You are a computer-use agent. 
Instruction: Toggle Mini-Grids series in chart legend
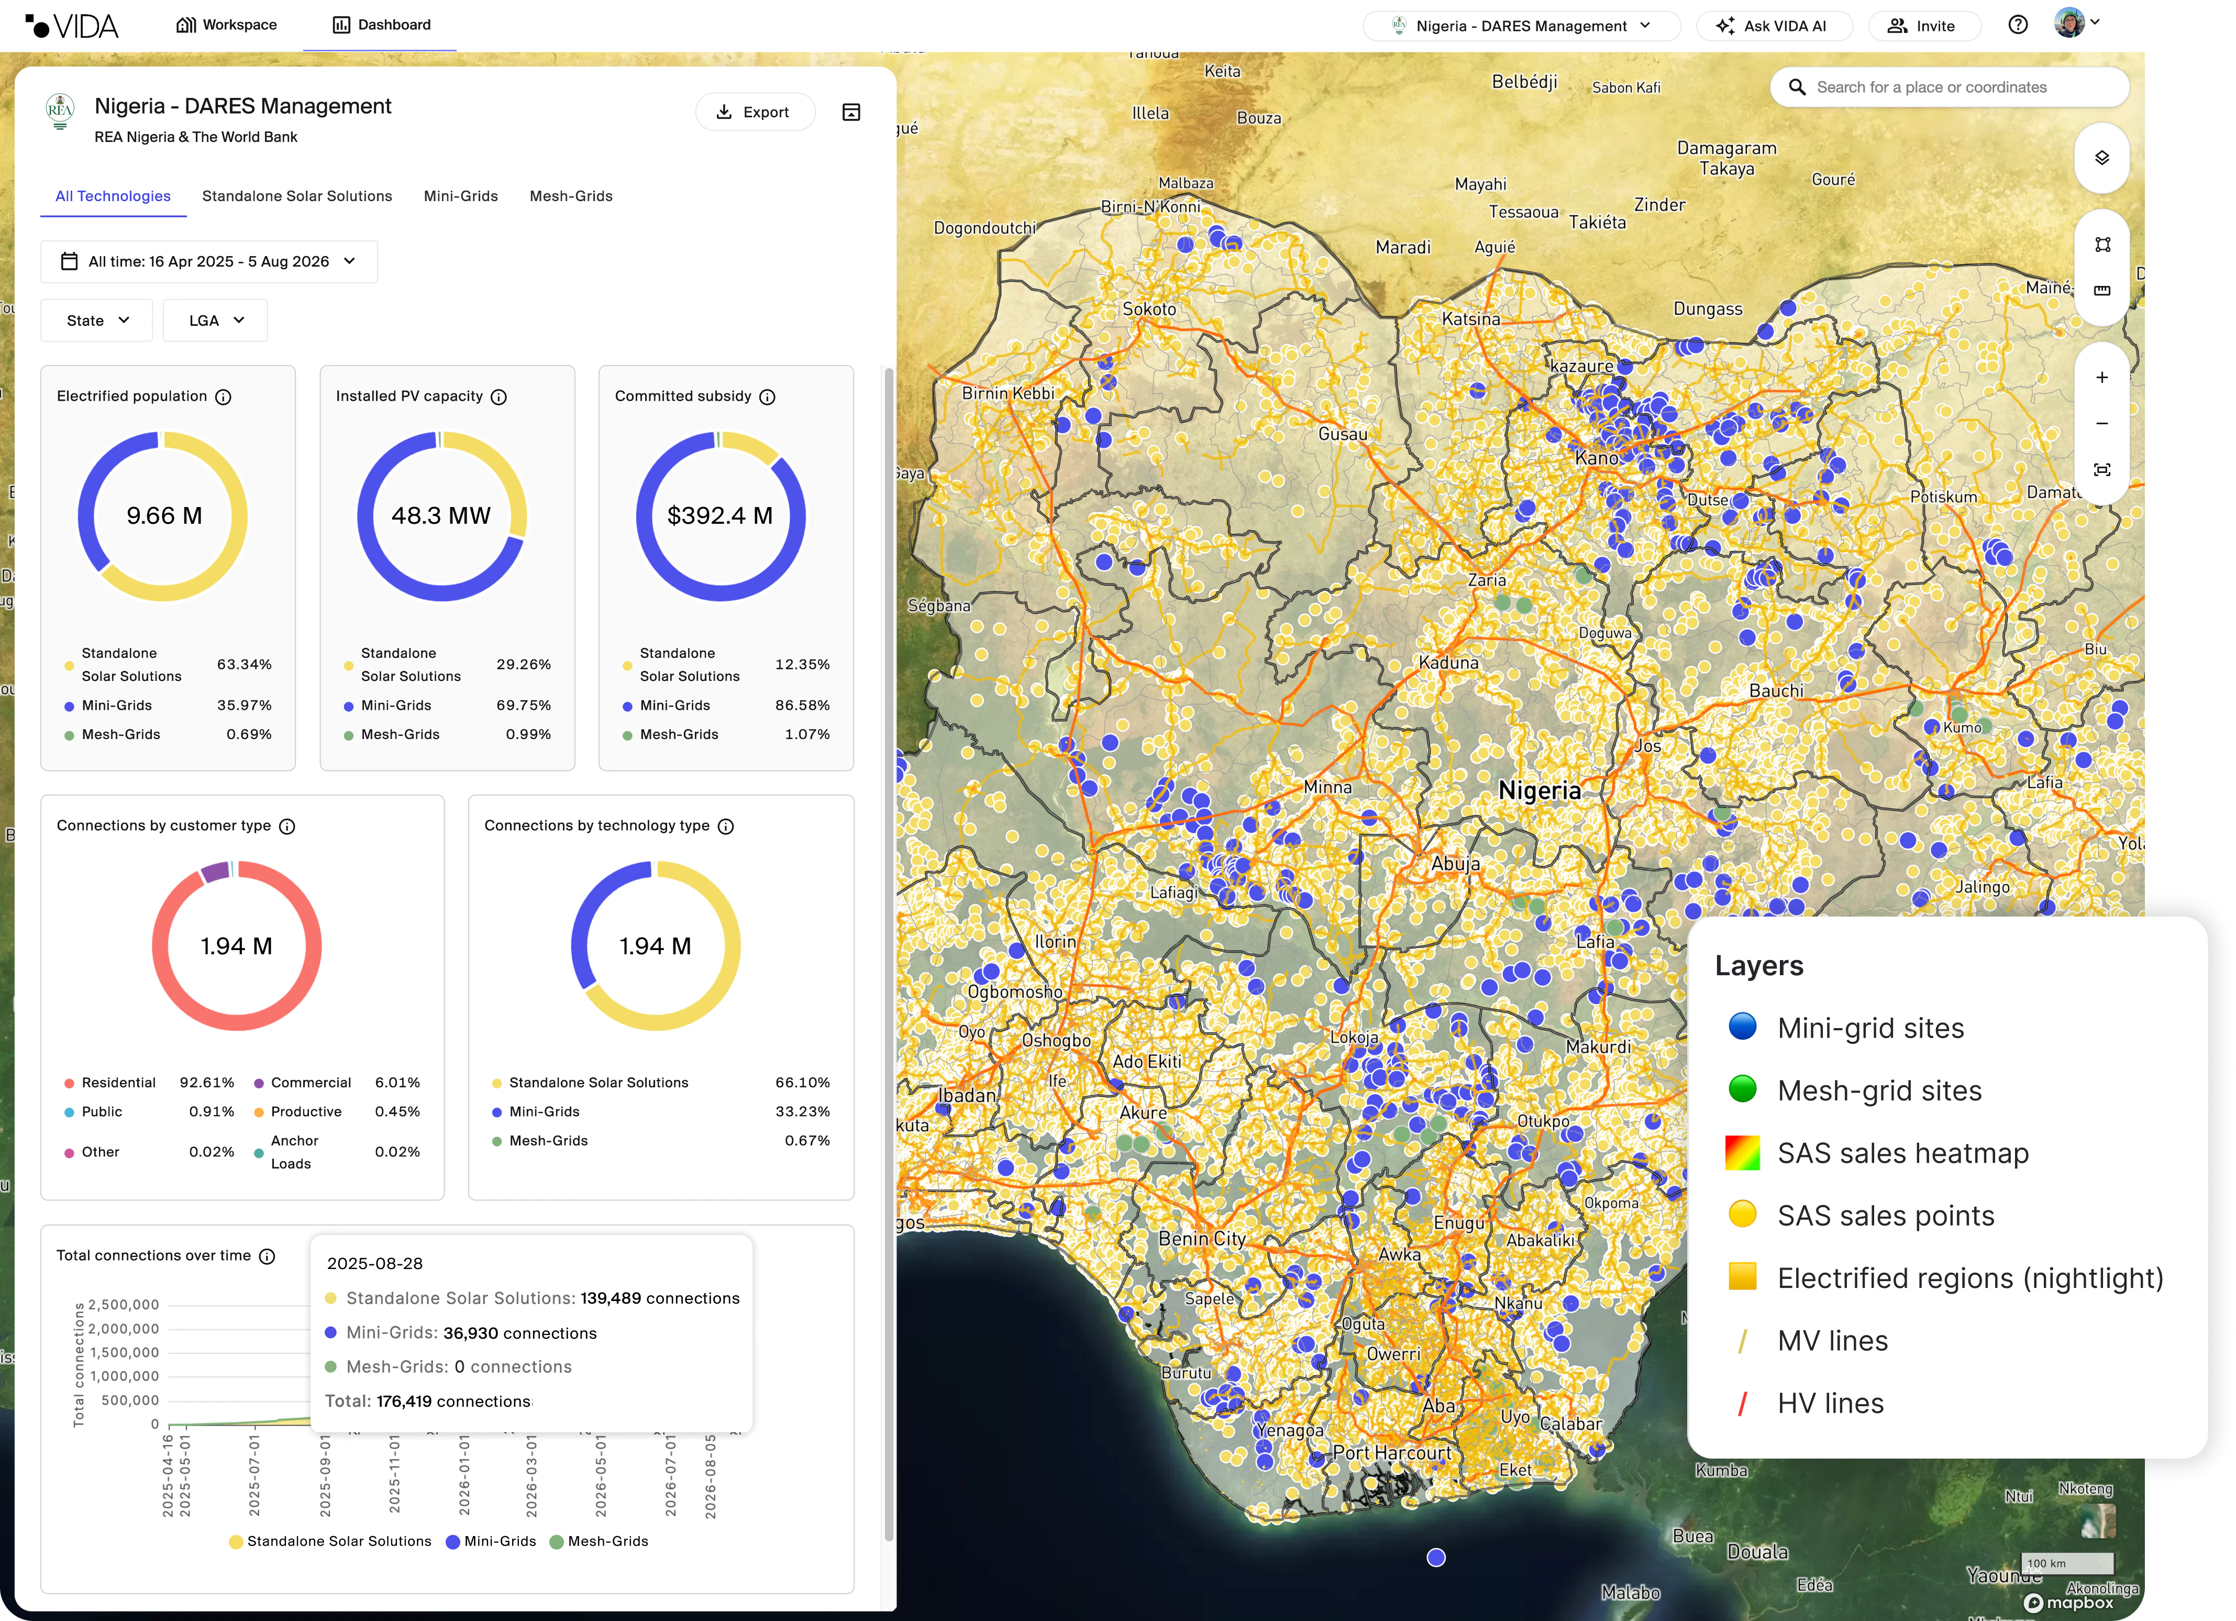491,1541
